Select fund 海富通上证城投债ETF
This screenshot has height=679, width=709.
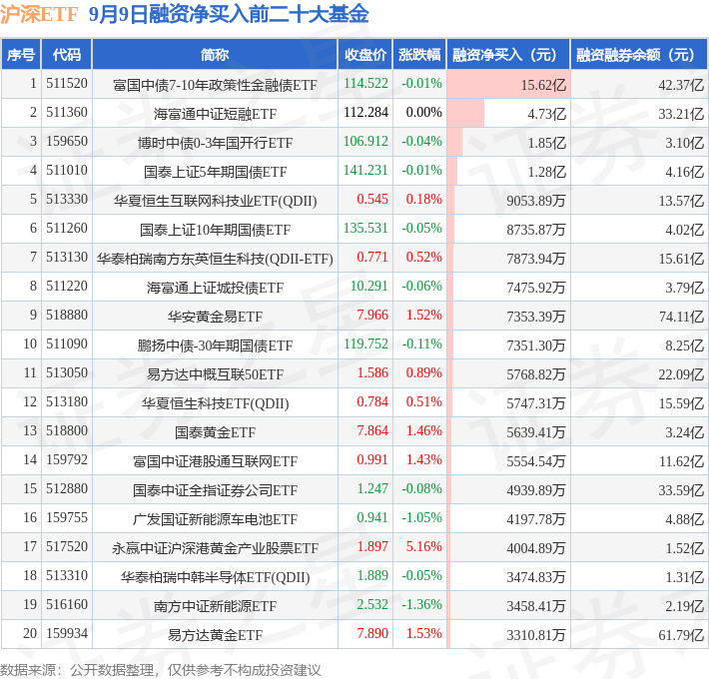tap(215, 288)
